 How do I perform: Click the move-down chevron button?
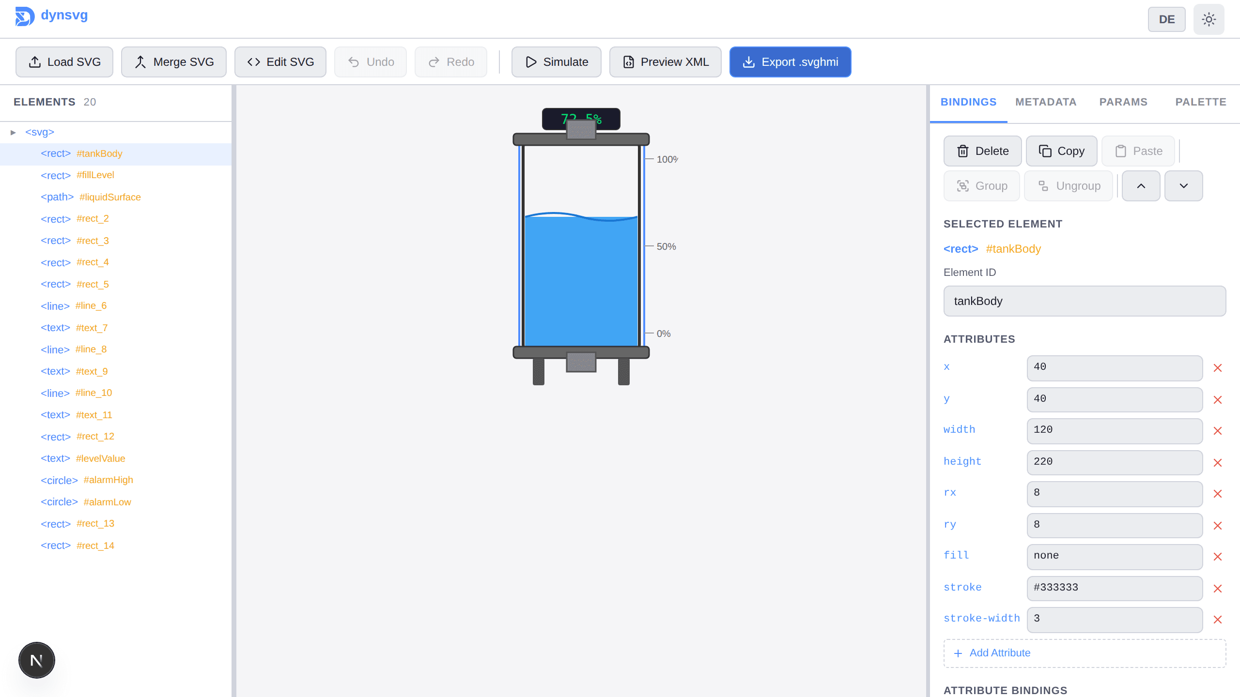(1183, 185)
